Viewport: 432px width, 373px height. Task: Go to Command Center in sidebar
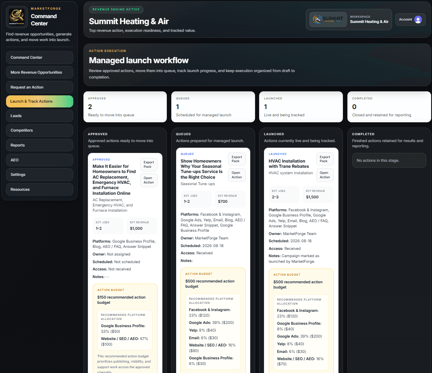tap(39, 58)
